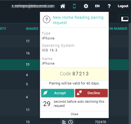Click the question mark icon in the pairing dialog
Image resolution: width=131 pixels, height=124 pixels.
pos(46,20)
